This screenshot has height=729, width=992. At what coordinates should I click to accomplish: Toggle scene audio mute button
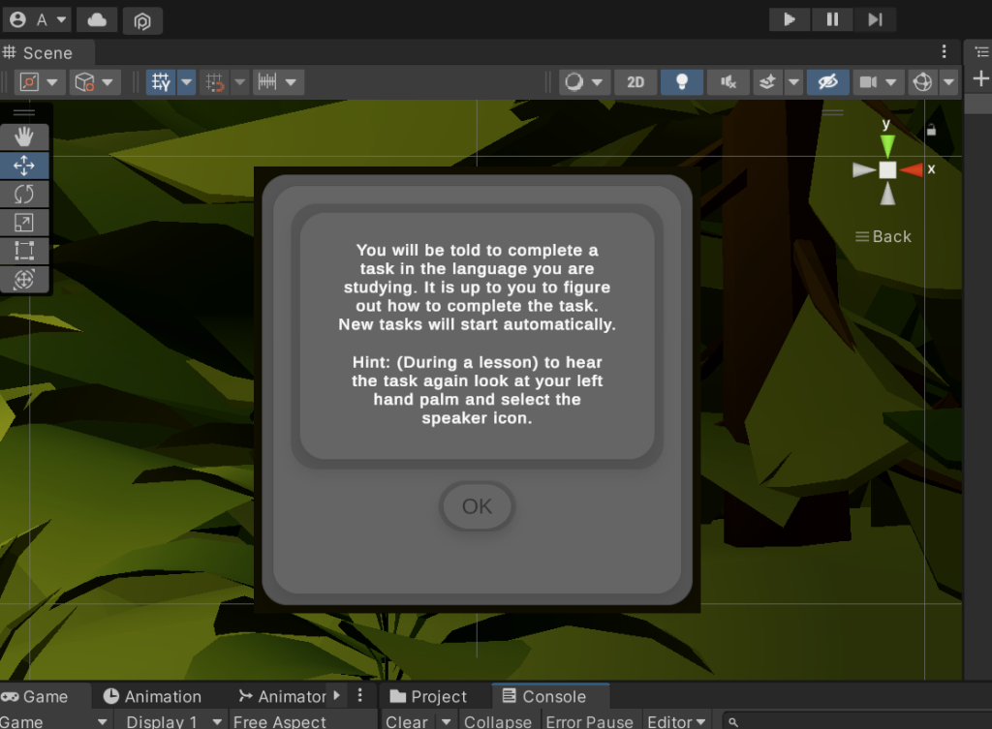pyautogui.click(x=728, y=82)
